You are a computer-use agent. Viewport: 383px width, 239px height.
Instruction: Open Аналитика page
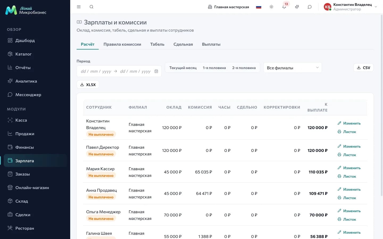[35, 81]
